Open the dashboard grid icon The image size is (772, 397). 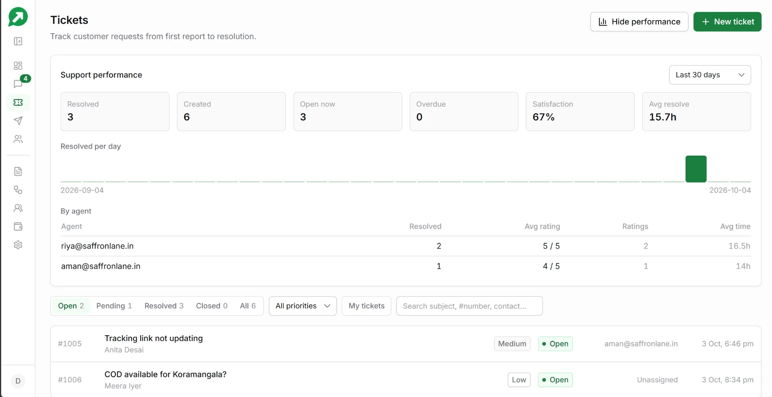18,66
